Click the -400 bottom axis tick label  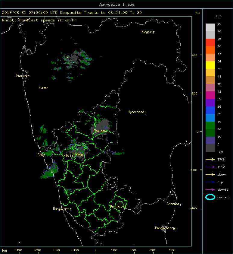[18, 250]
